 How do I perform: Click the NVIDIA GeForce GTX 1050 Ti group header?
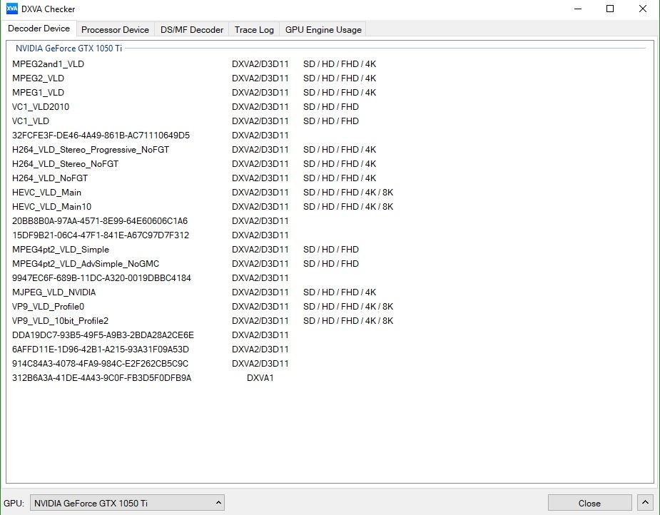(x=68, y=49)
